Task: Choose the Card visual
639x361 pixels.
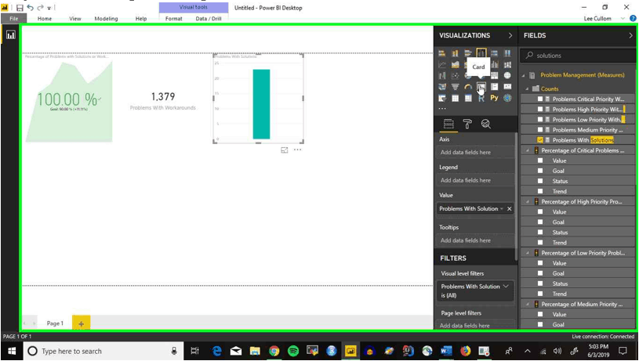Action: 481,87
